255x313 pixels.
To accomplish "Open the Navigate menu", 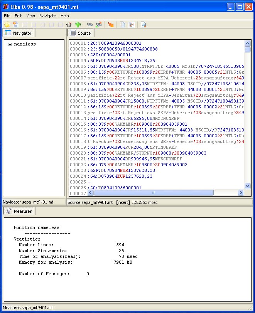I will (47, 16).
